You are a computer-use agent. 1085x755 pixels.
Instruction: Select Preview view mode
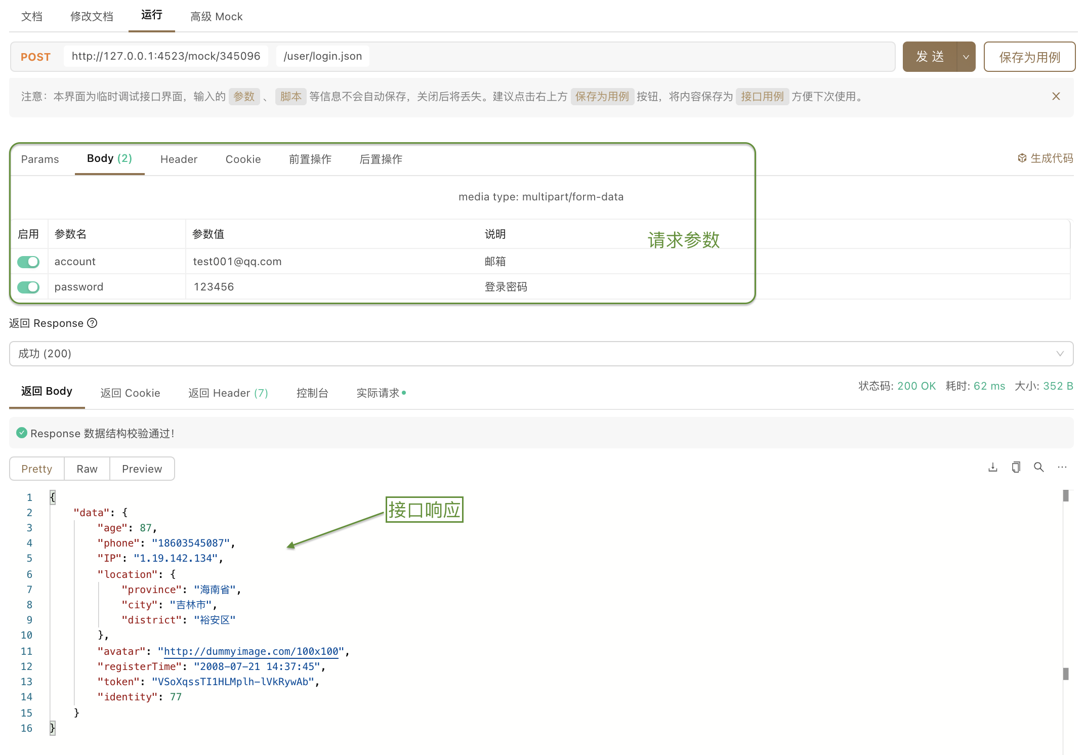[x=142, y=469]
